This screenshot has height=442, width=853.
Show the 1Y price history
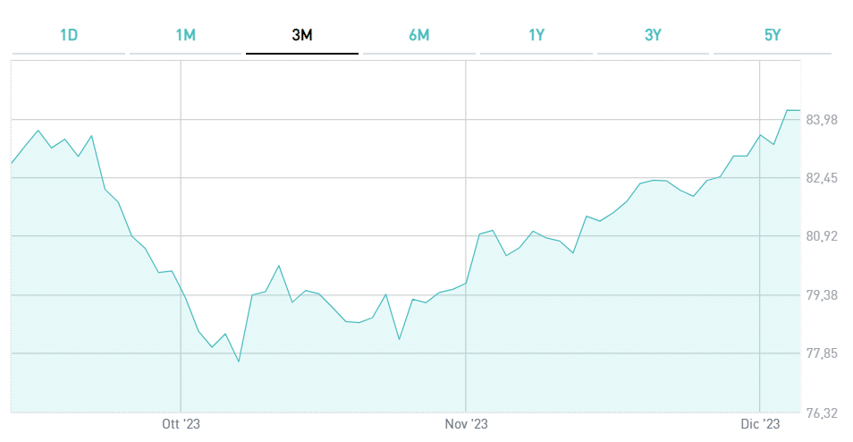coord(536,36)
